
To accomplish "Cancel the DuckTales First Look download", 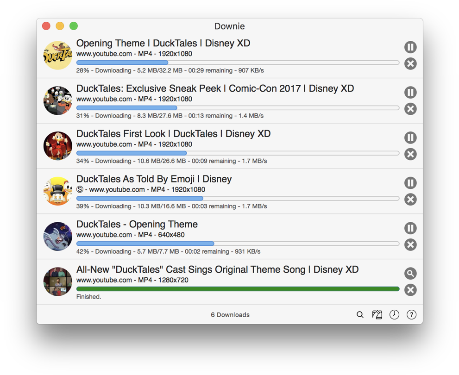I will click(x=410, y=154).
